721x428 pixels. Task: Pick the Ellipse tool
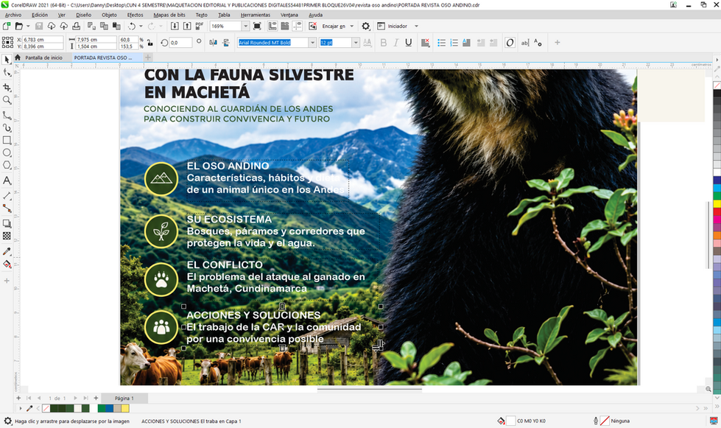point(7,152)
